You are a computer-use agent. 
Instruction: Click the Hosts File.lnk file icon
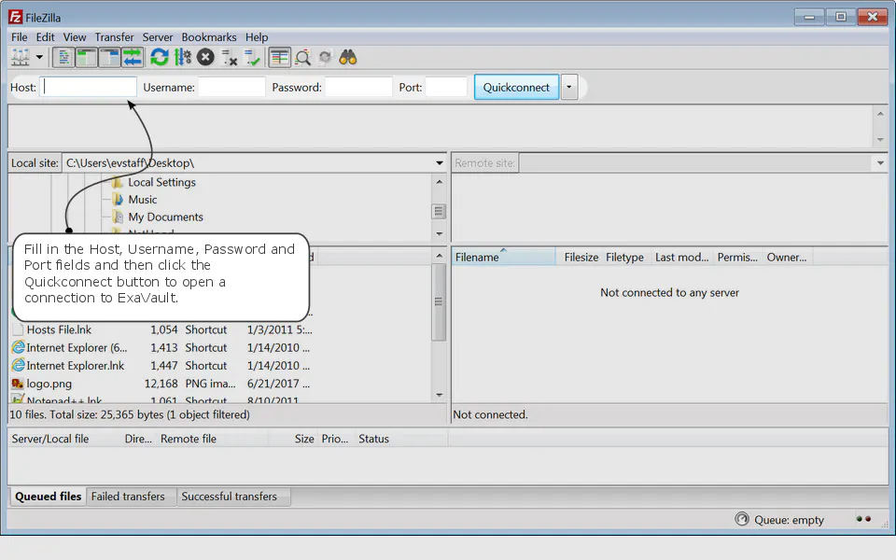pyautogui.click(x=18, y=329)
